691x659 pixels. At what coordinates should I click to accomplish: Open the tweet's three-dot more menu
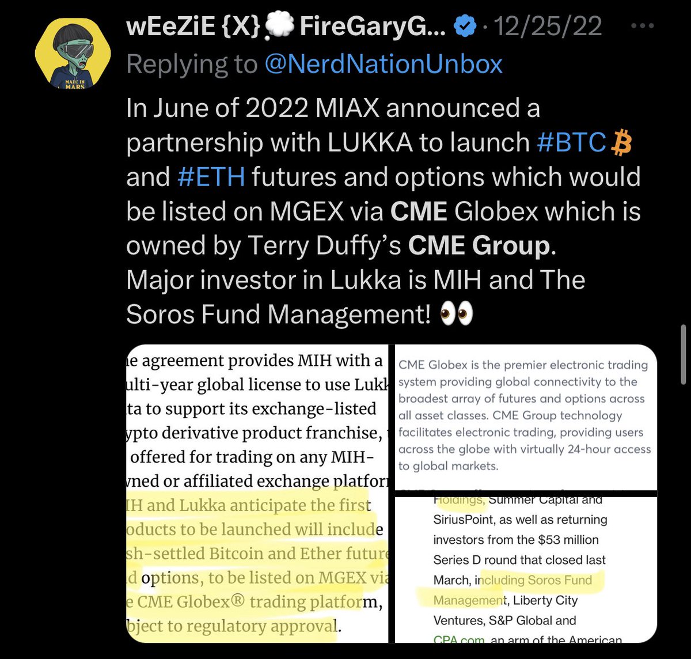(642, 26)
